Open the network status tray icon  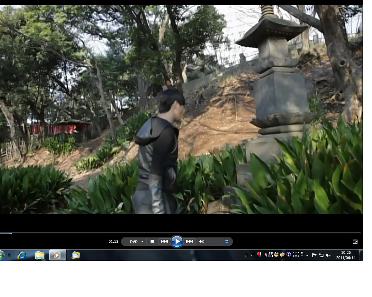click(x=321, y=255)
